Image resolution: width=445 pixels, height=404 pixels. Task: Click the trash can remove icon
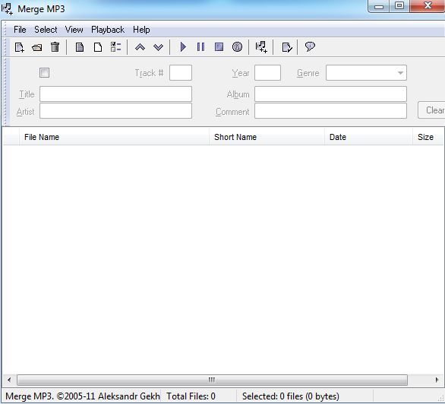click(x=55, y=47)
